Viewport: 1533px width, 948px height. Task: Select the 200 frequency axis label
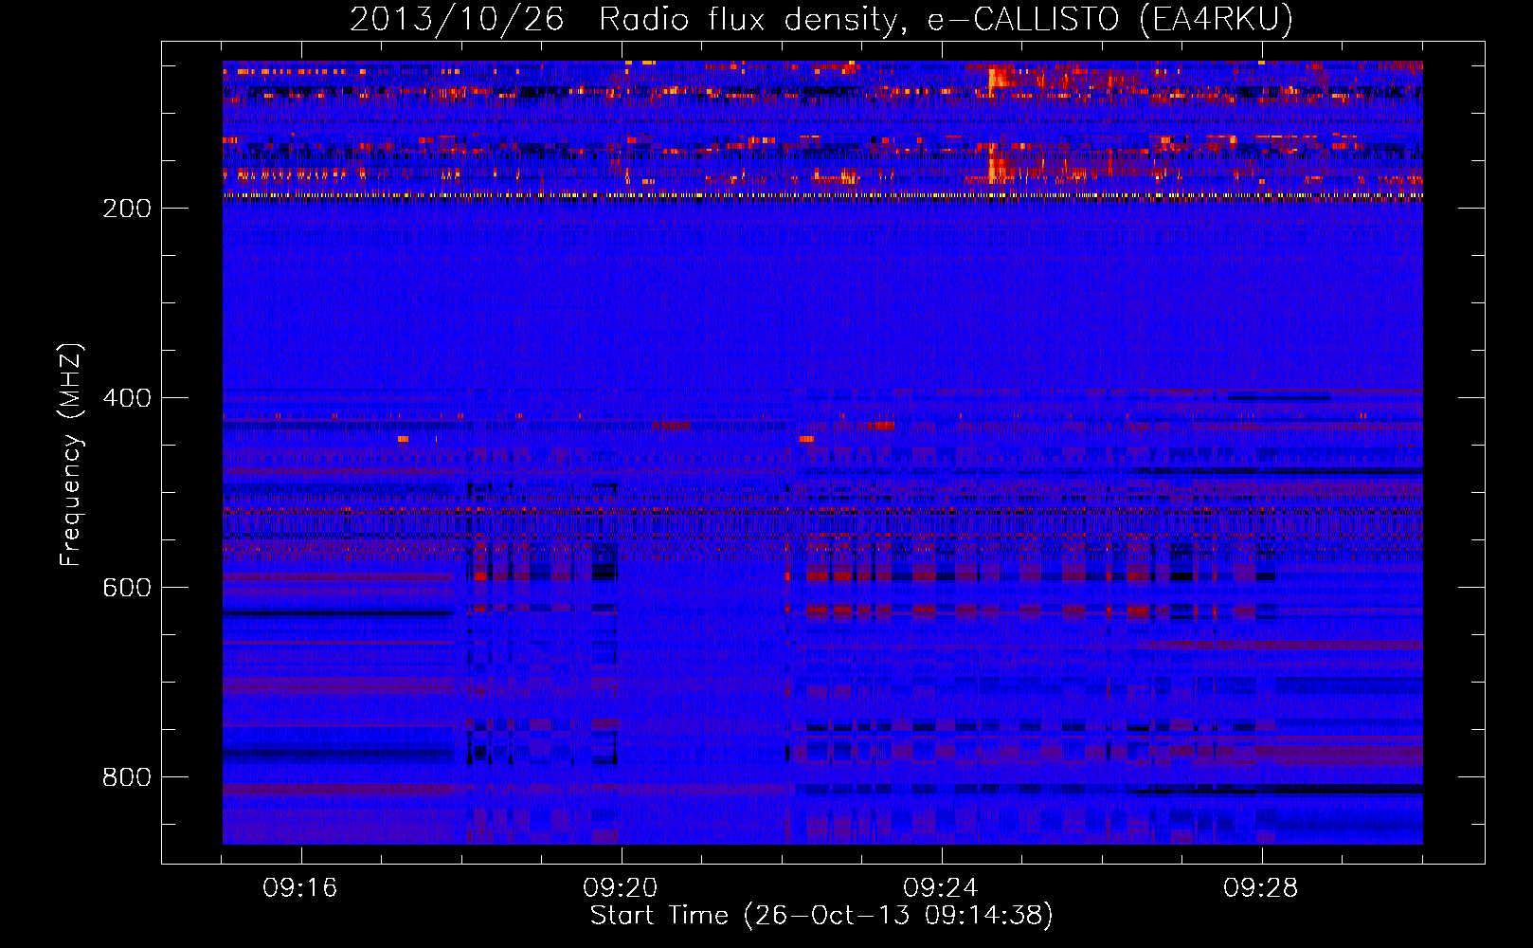(127, 209)
